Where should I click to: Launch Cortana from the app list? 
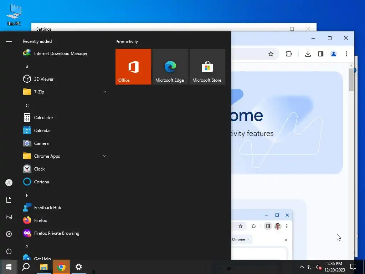click(x=65, y=182)
